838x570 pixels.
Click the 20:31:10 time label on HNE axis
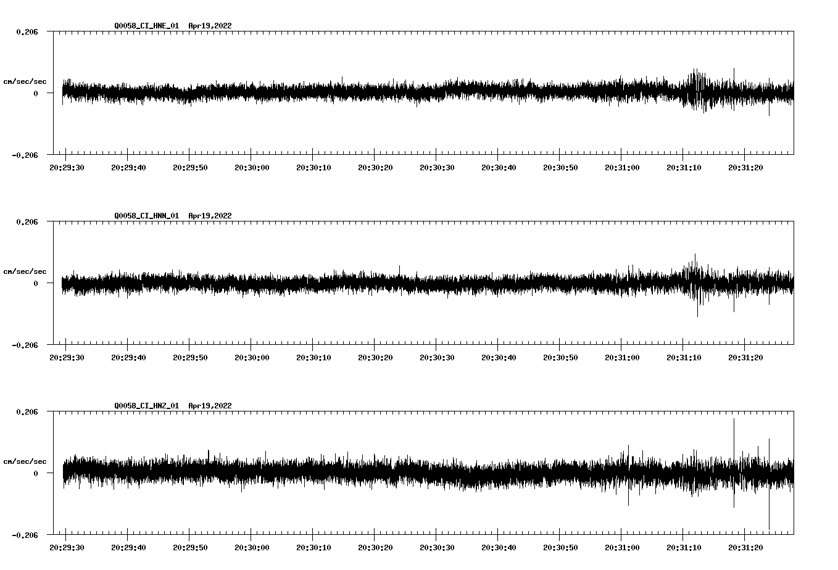tap(684, 168)
